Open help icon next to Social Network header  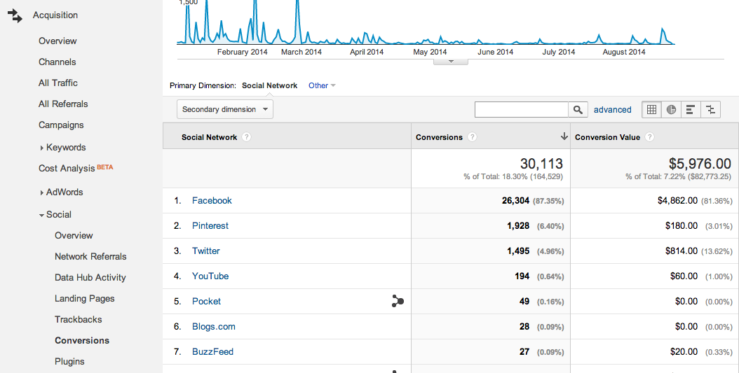[x=247, y=137]
